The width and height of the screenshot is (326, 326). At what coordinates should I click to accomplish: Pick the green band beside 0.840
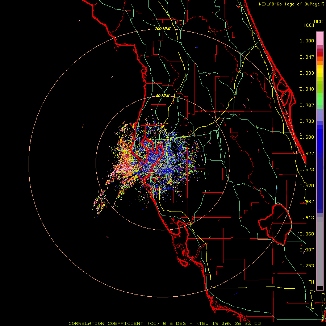pos(320,87)
